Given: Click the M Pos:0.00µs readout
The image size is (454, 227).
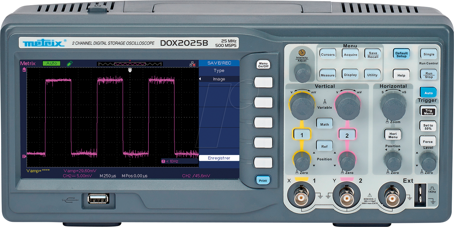Looking at the screenshot, I should (x=134, y=176).
